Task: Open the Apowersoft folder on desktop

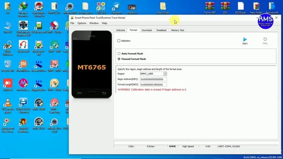Action: pos(272,8)
